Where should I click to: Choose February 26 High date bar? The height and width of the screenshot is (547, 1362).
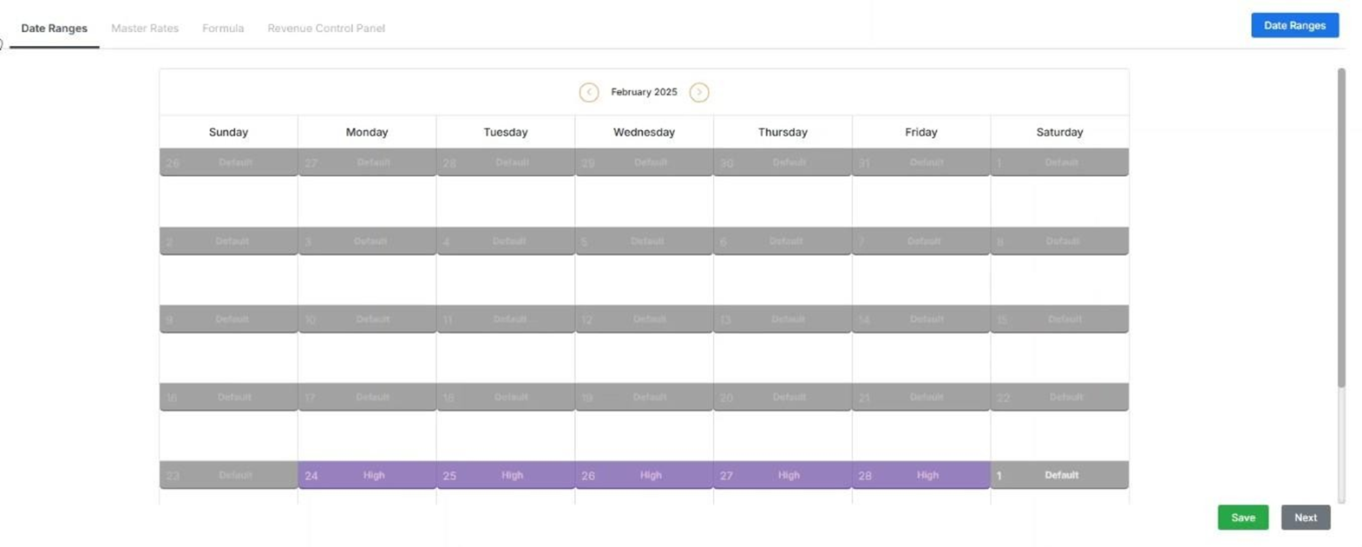click(644, 475)
